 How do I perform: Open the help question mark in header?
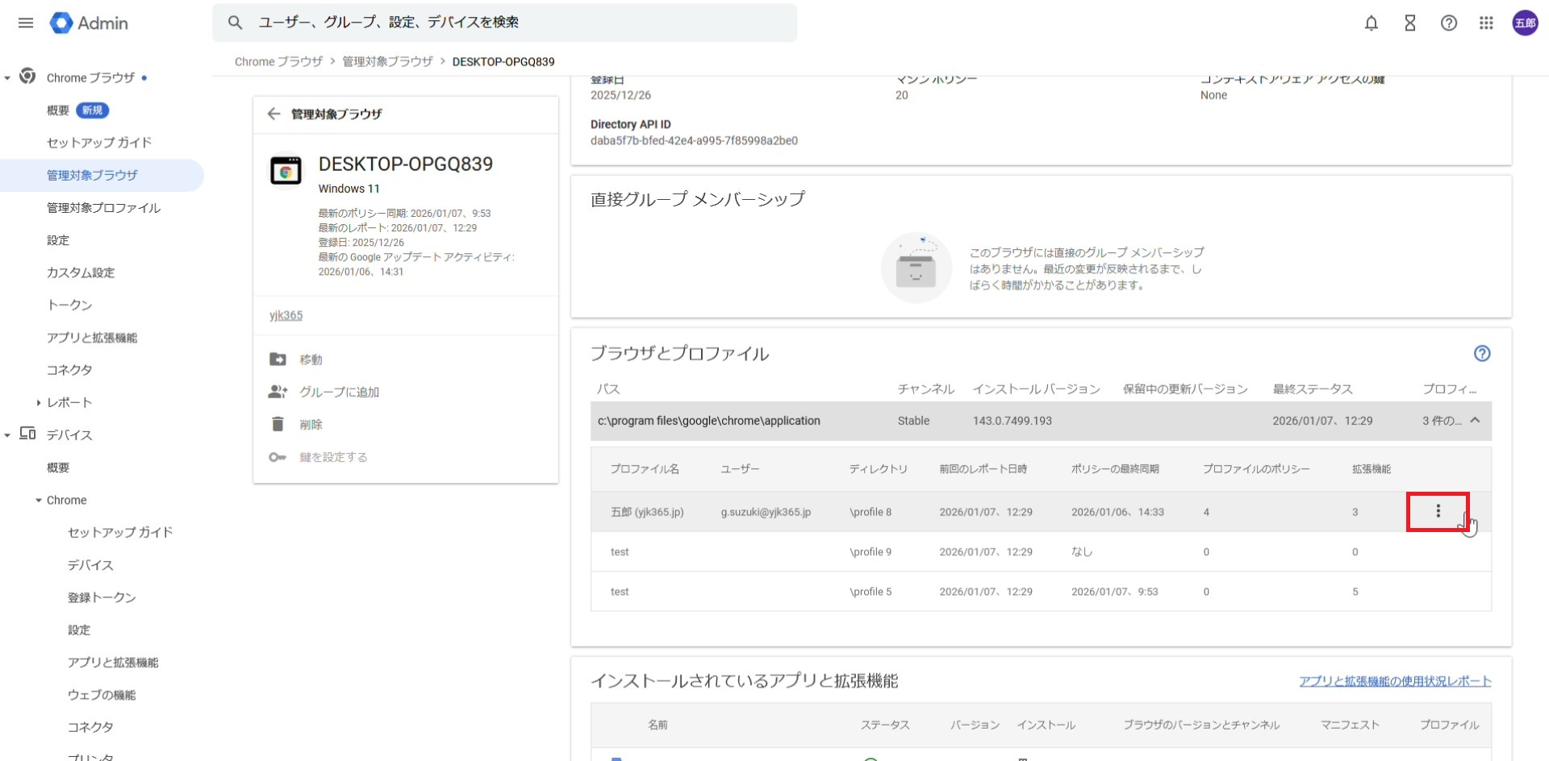(1448, 23)
